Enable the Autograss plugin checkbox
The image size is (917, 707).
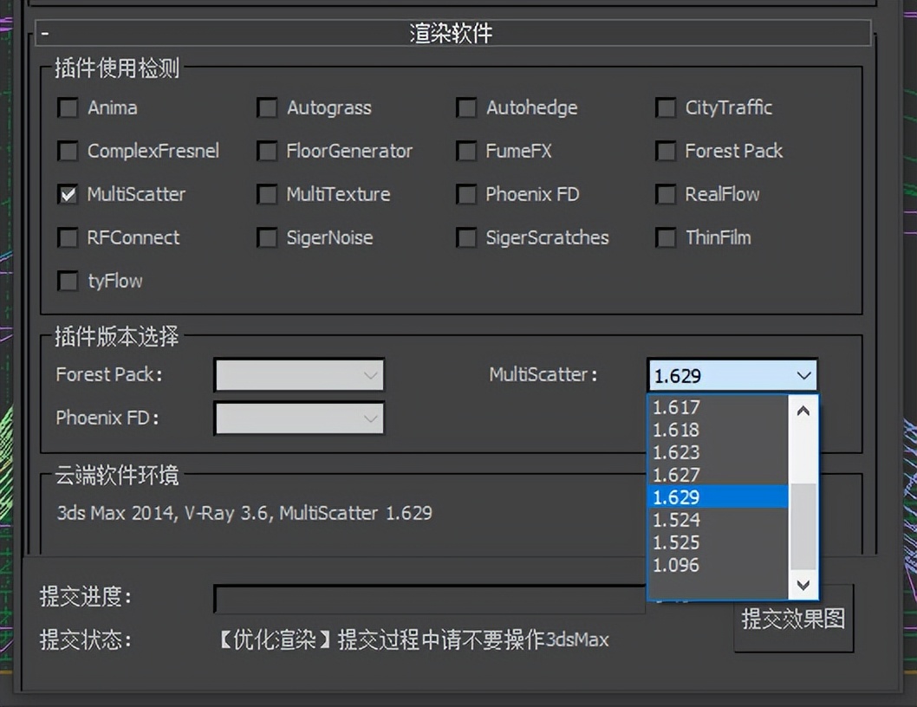(x=267, y=107)
